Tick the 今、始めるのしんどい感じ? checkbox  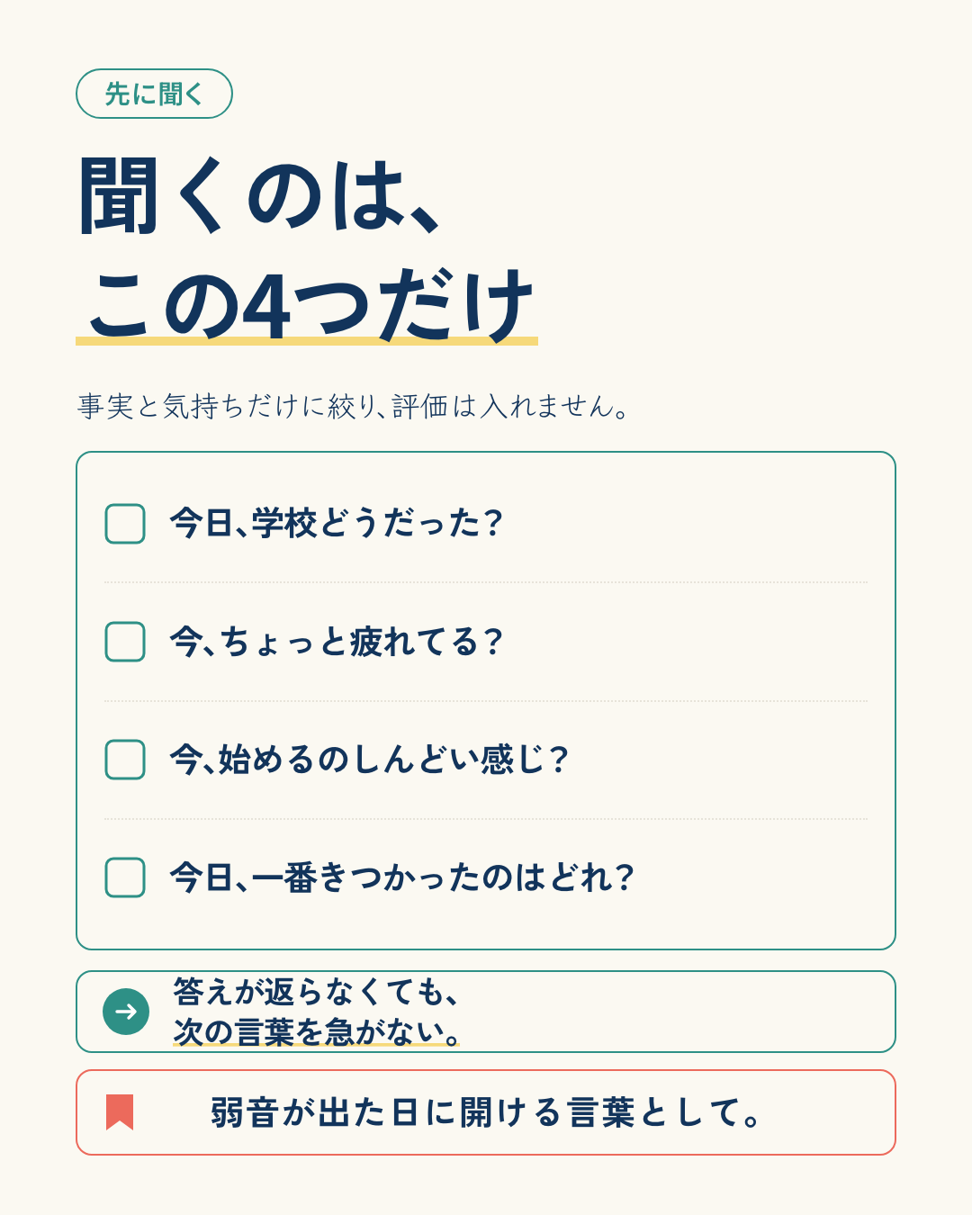point(125,760)
